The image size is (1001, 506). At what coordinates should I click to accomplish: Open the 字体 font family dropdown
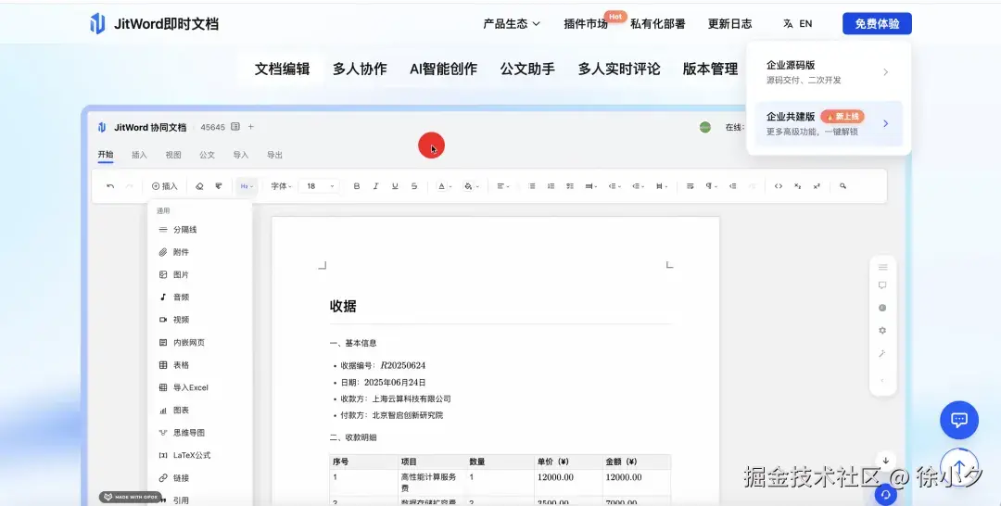click(x=281, y=186)
